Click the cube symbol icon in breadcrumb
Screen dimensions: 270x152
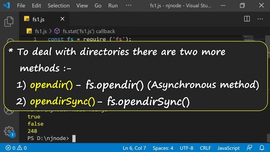point(57,31)
